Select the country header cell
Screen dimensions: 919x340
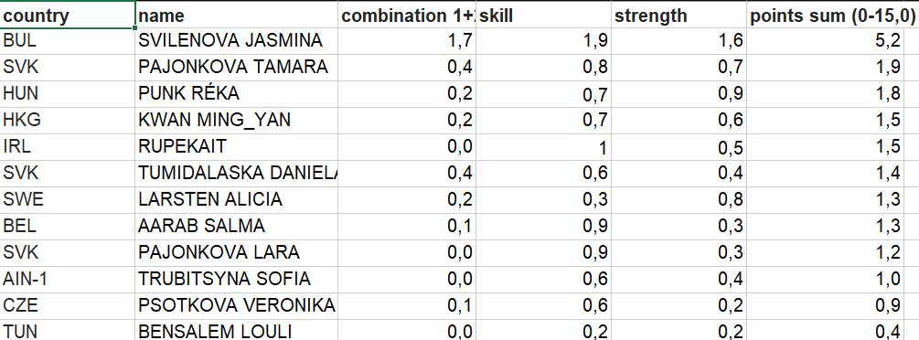coord(68,15)
